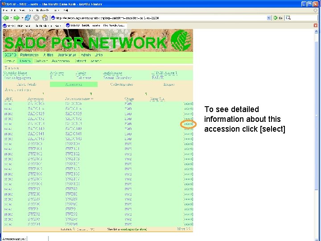The height and width of the screenshot is (241, 321).
Task: Click [select] in the SWZ102 row
Action: [188, 154]
